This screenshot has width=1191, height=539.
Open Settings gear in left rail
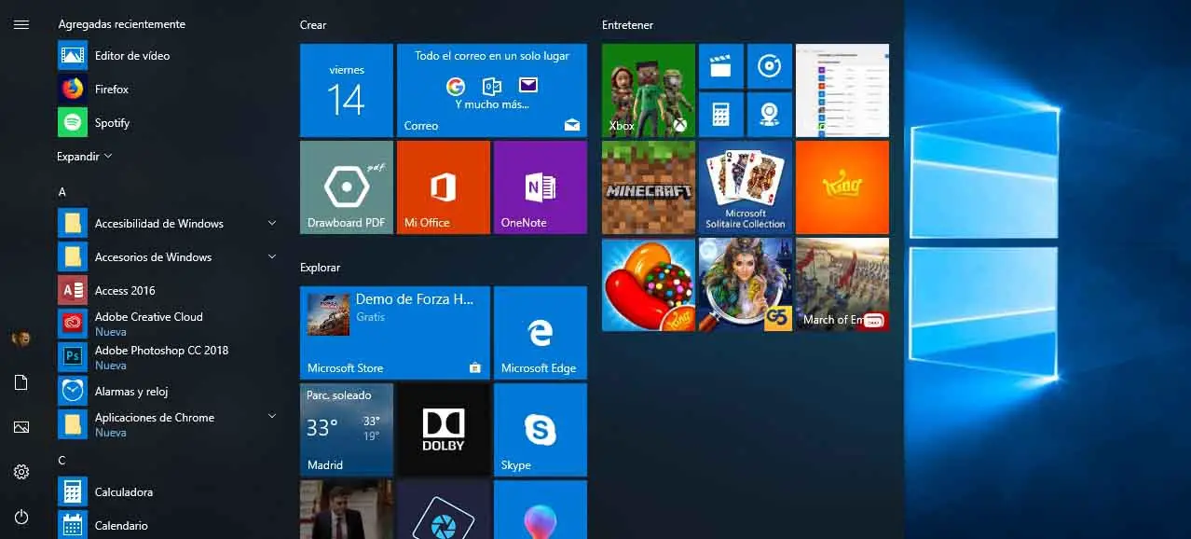[21, 472]
